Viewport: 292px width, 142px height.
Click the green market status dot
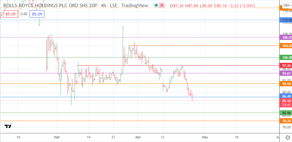click(x=156, y=6)
